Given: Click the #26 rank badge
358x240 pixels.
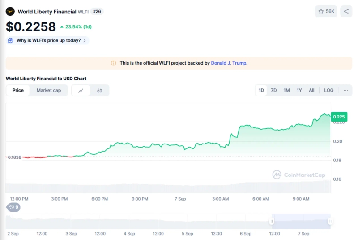Looking at the screenshot, I should (97, 12).
